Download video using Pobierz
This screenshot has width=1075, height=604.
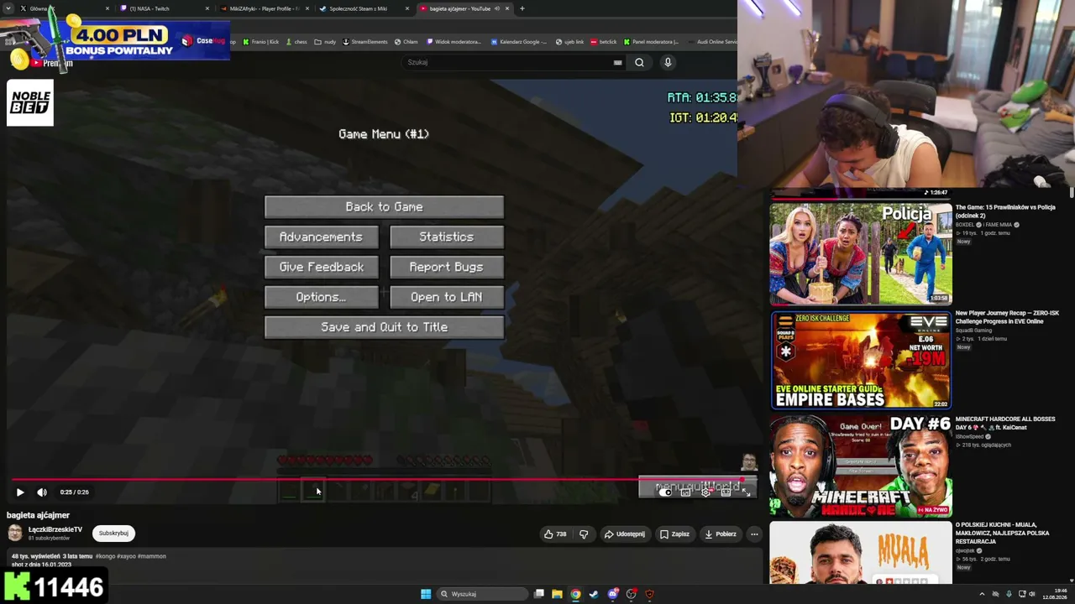(x=721, y=534)
